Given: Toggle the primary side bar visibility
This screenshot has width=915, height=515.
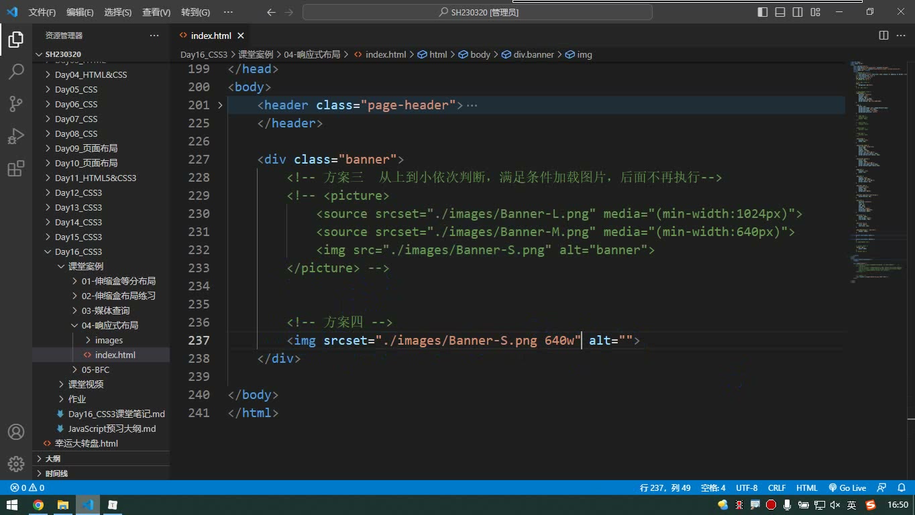Looking at the screenshot, I should coord(763,12).
